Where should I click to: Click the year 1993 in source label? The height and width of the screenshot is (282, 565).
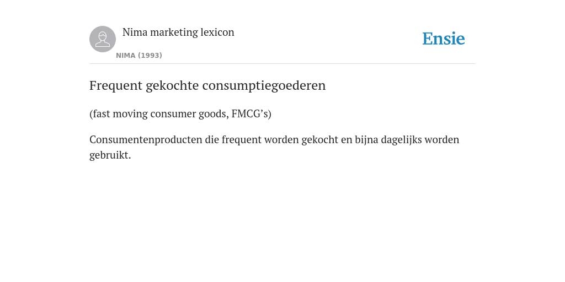tap(150, 56)
